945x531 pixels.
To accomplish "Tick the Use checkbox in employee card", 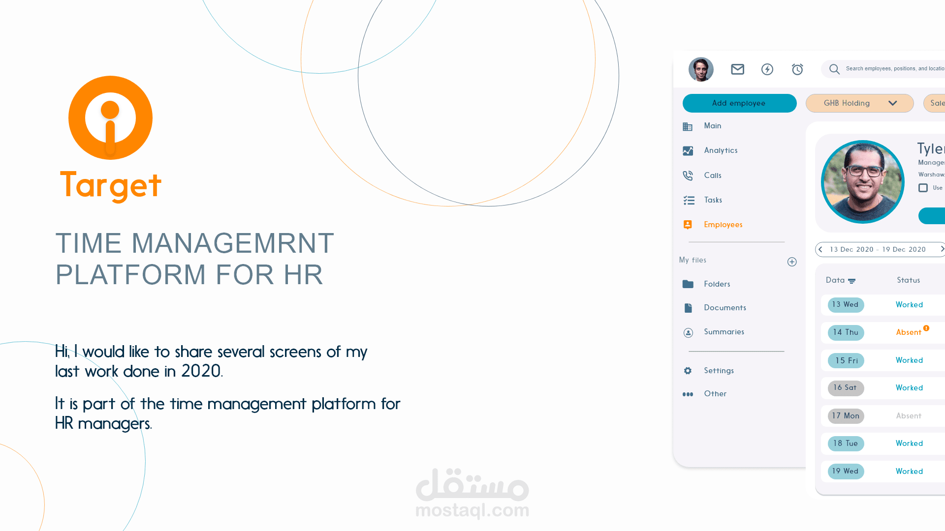I will click(923, 188).
